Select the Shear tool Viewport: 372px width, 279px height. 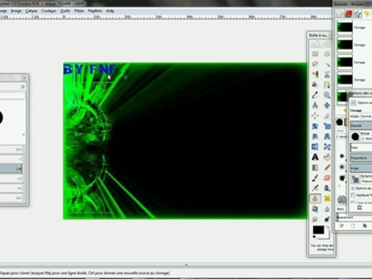coord(315,136)
